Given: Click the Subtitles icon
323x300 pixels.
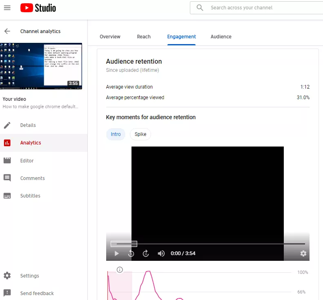Looking at the screenshot, I should pos(7,196).
